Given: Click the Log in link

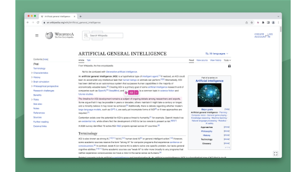Looking at the screenshot, I should 270,35.
